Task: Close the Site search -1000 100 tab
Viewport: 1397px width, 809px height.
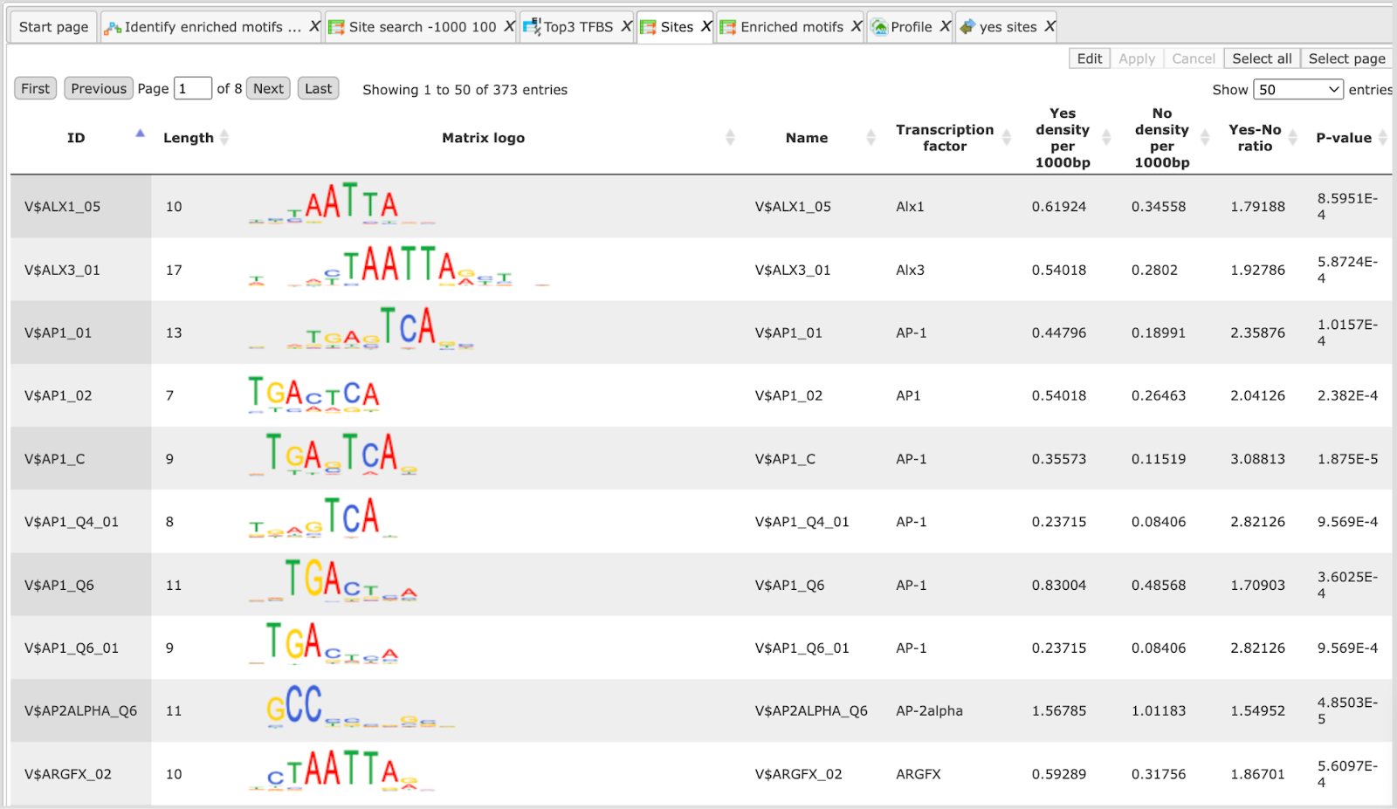Action: [509, 27]
